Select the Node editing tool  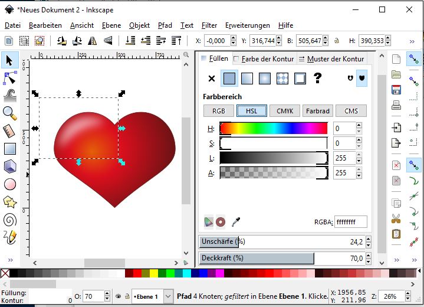pos(9,77)
